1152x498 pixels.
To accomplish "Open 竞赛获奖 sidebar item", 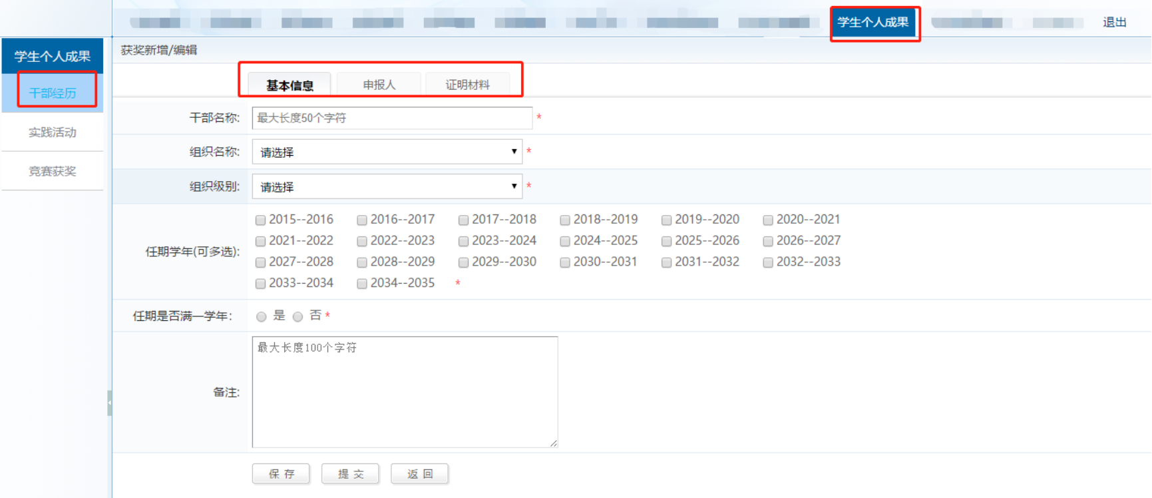I will [x=53, y=171].
